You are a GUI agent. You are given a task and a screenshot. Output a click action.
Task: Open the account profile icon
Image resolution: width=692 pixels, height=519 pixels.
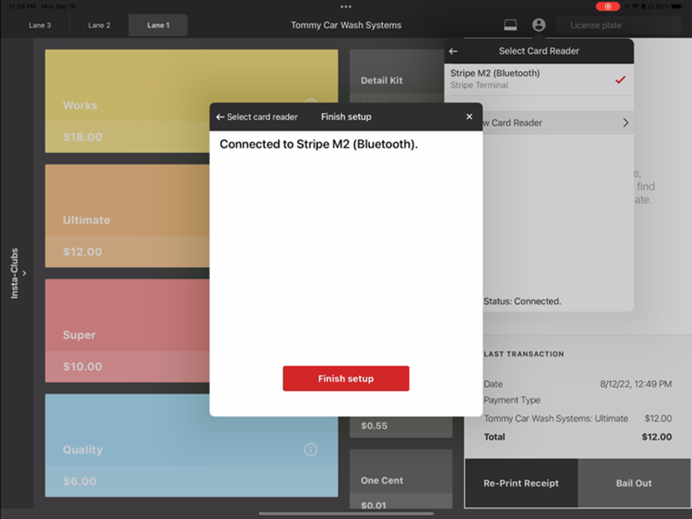click(x=538, y=25)
